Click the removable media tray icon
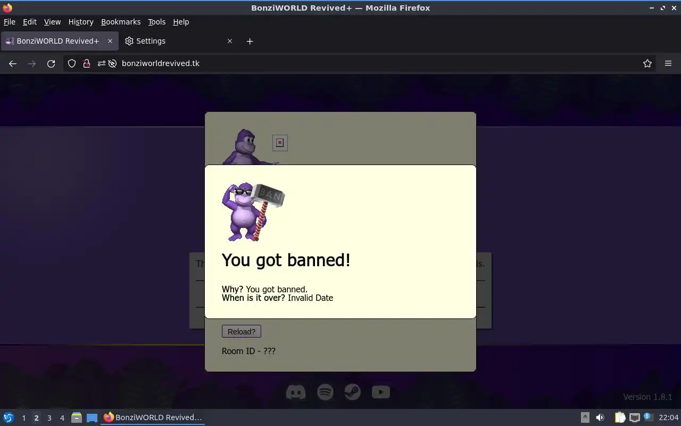This screenshot has height=426, width=681. (585, 417)
